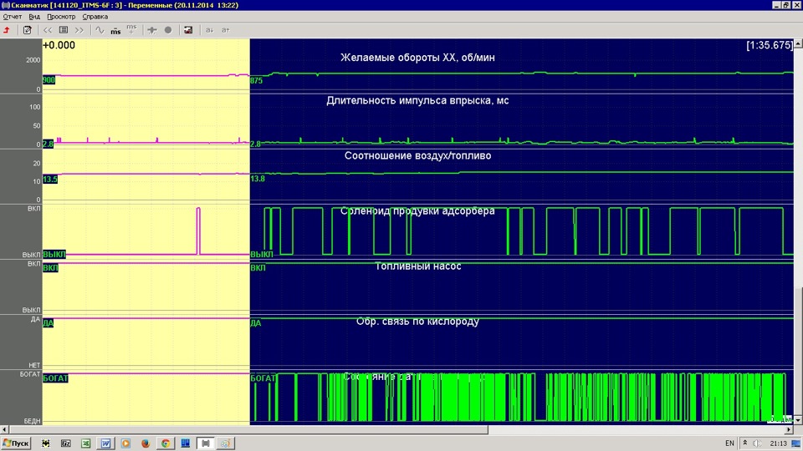Viewport: 803px width, 451px height.
Task: Click the horizontal scrollbar right arrow
Action: pyautogui.click(x=789, y=430)
